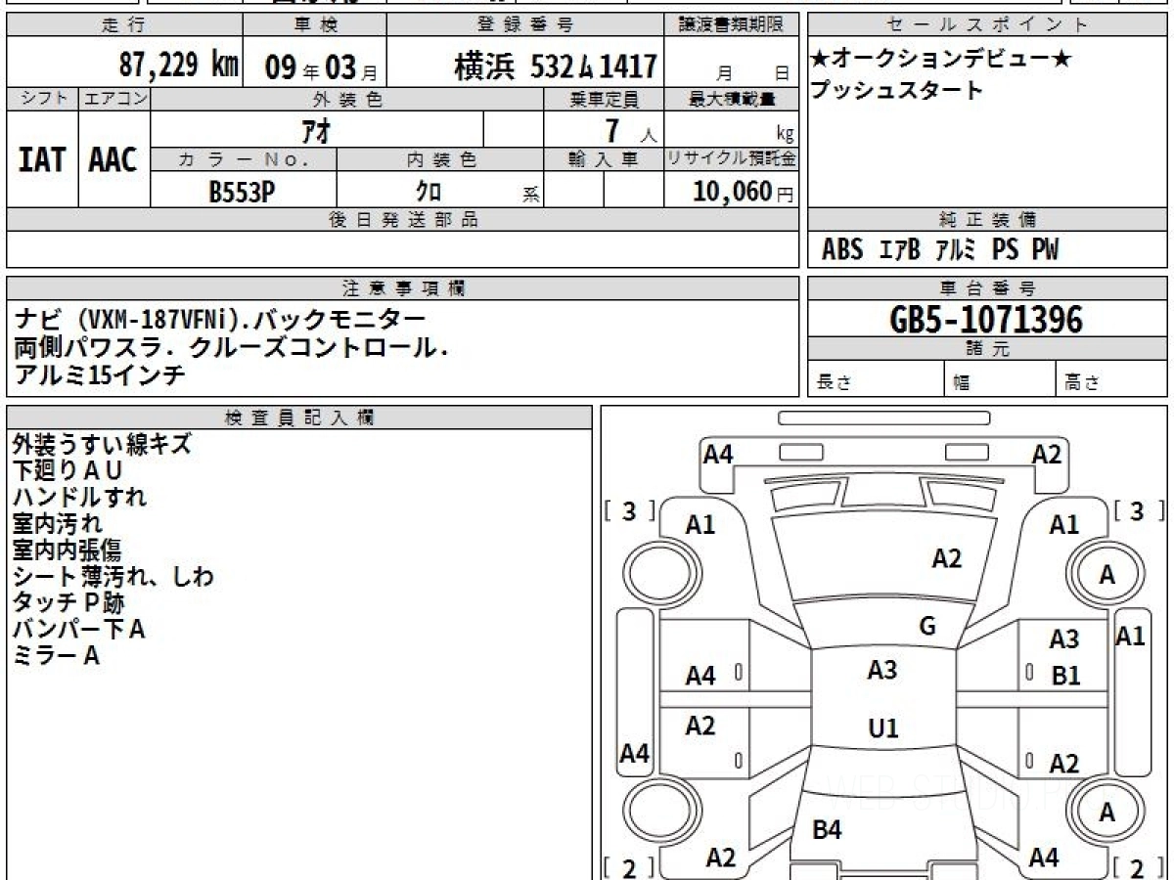Screen dimensions: 1174x880
Task: Select inspector note ハンドルすれ
Action: click(x=79, y=497)
